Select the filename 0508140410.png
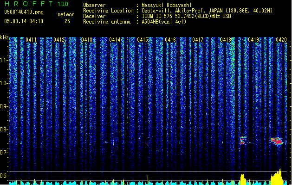 [24, 12]
